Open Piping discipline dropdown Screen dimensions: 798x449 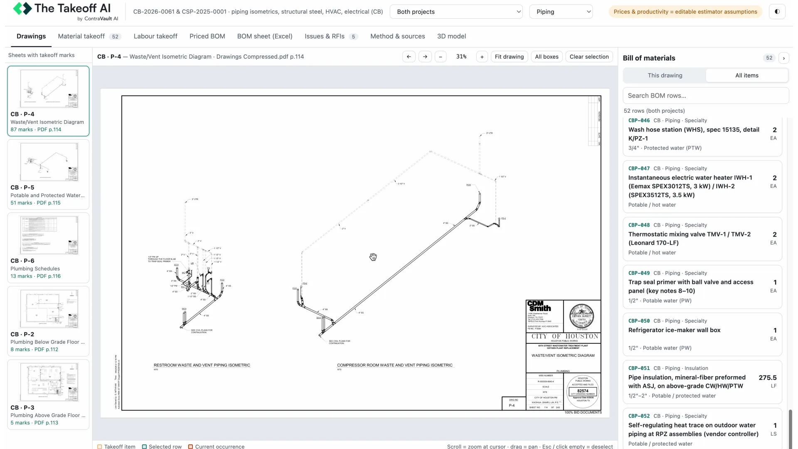[x=561, y=12]
